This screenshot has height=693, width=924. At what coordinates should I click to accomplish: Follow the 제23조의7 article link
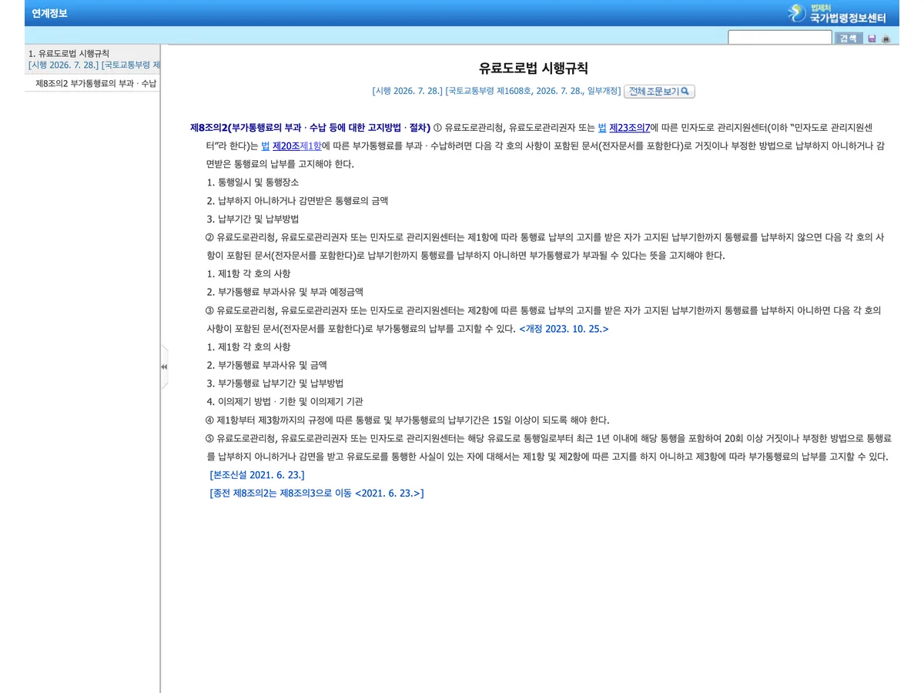tap(630, 127)
